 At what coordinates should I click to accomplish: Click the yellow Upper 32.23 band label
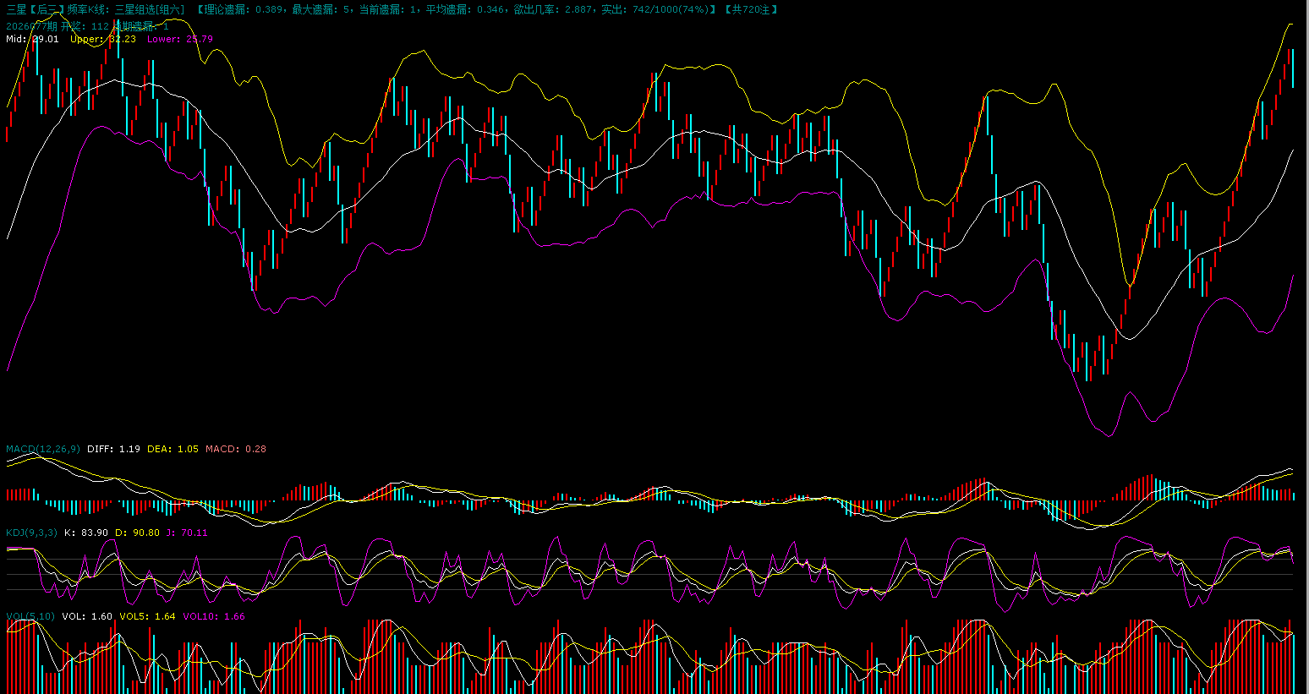(103, 39)
